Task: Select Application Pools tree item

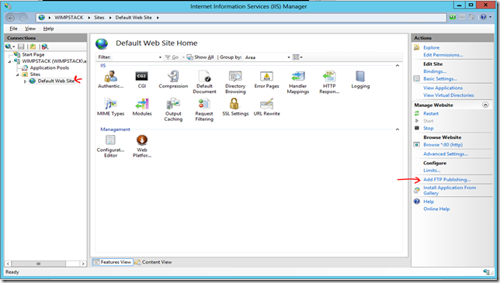Action: pyautogui.click(x=50, y=67)
